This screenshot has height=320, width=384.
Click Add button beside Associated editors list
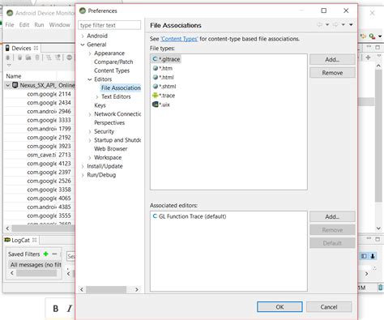click(332, 216)
